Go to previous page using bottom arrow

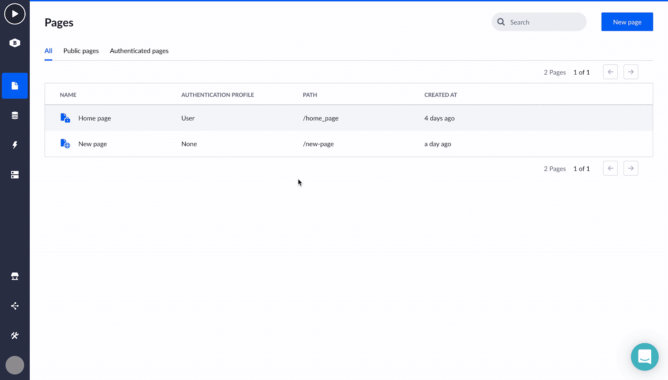610,169
